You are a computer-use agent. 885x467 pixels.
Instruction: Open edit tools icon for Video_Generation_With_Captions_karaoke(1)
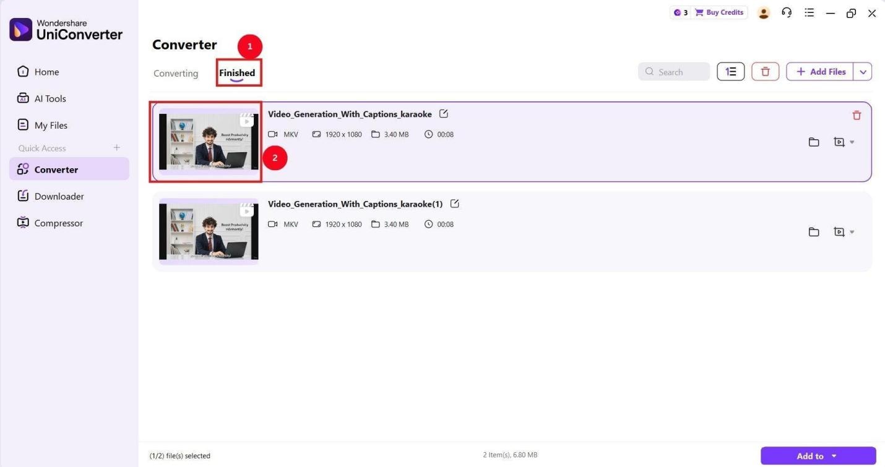(839, 232)
